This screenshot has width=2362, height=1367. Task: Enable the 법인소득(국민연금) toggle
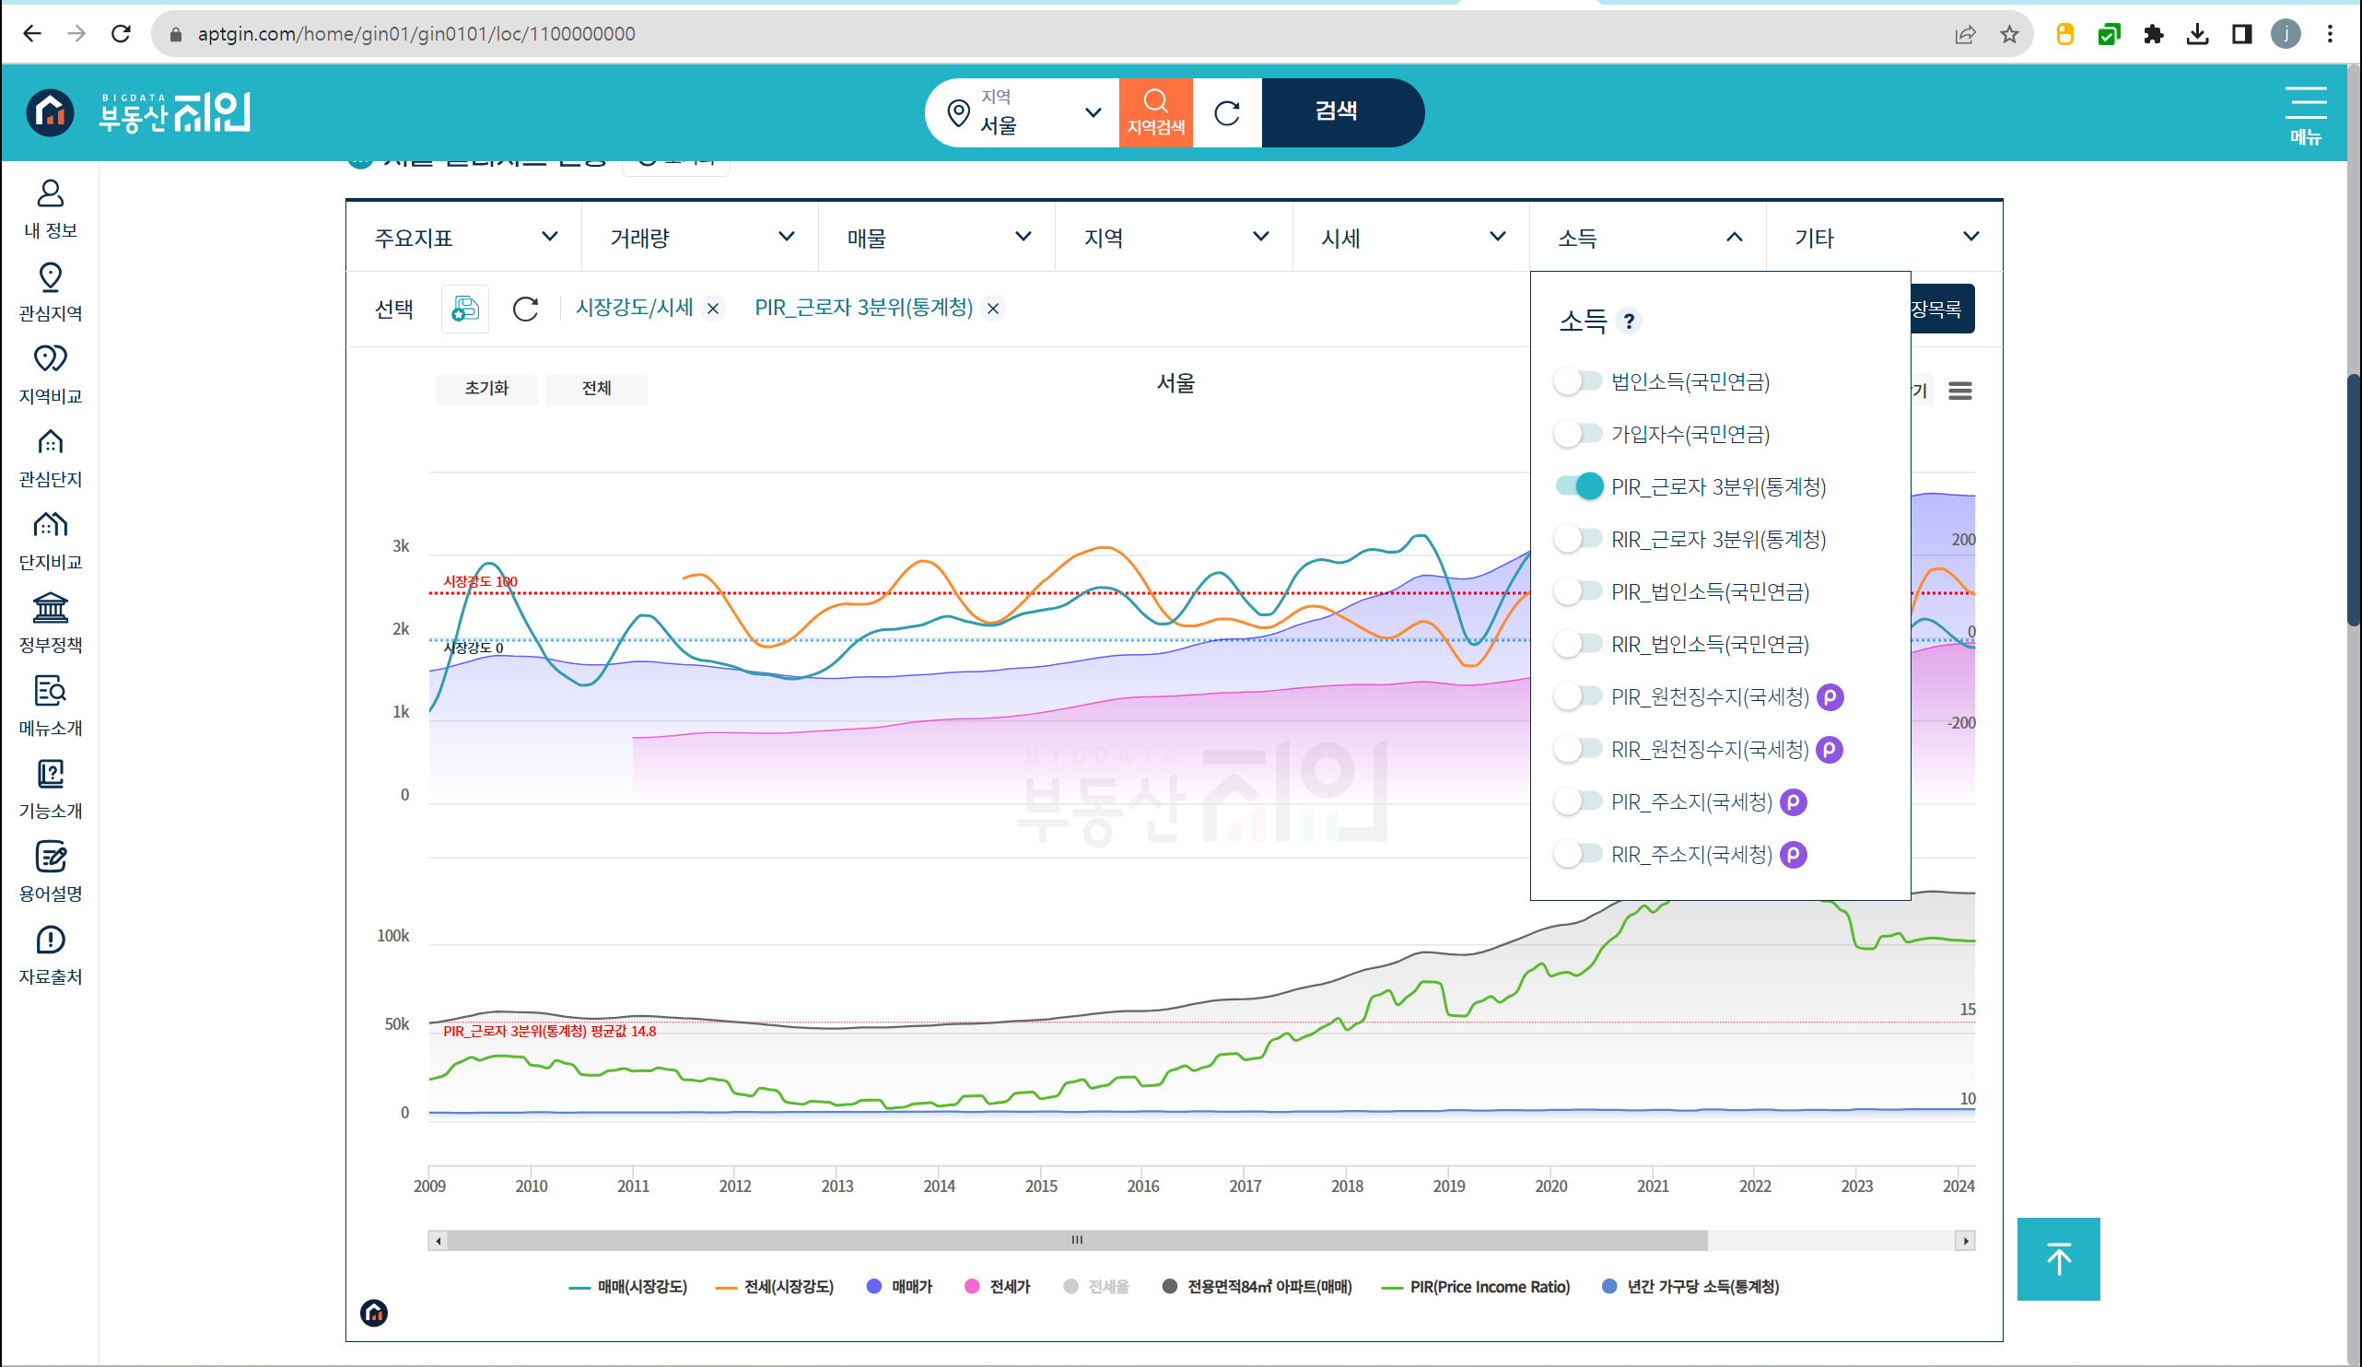point(1578,380)
